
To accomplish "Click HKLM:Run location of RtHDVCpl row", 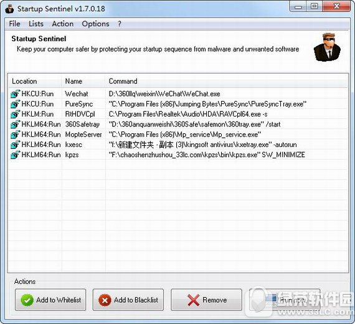I will [x=37, y=114].
